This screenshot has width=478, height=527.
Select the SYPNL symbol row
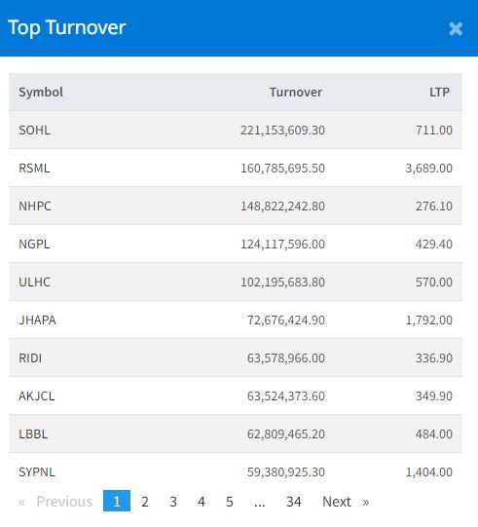(x=236, y=471)
